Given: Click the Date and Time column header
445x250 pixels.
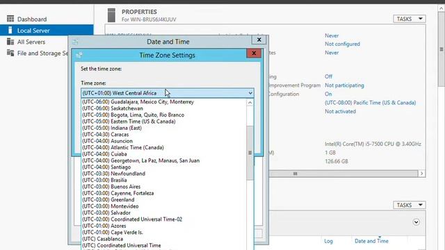Looking at the screenshot, I should click(x=371, y=241).
